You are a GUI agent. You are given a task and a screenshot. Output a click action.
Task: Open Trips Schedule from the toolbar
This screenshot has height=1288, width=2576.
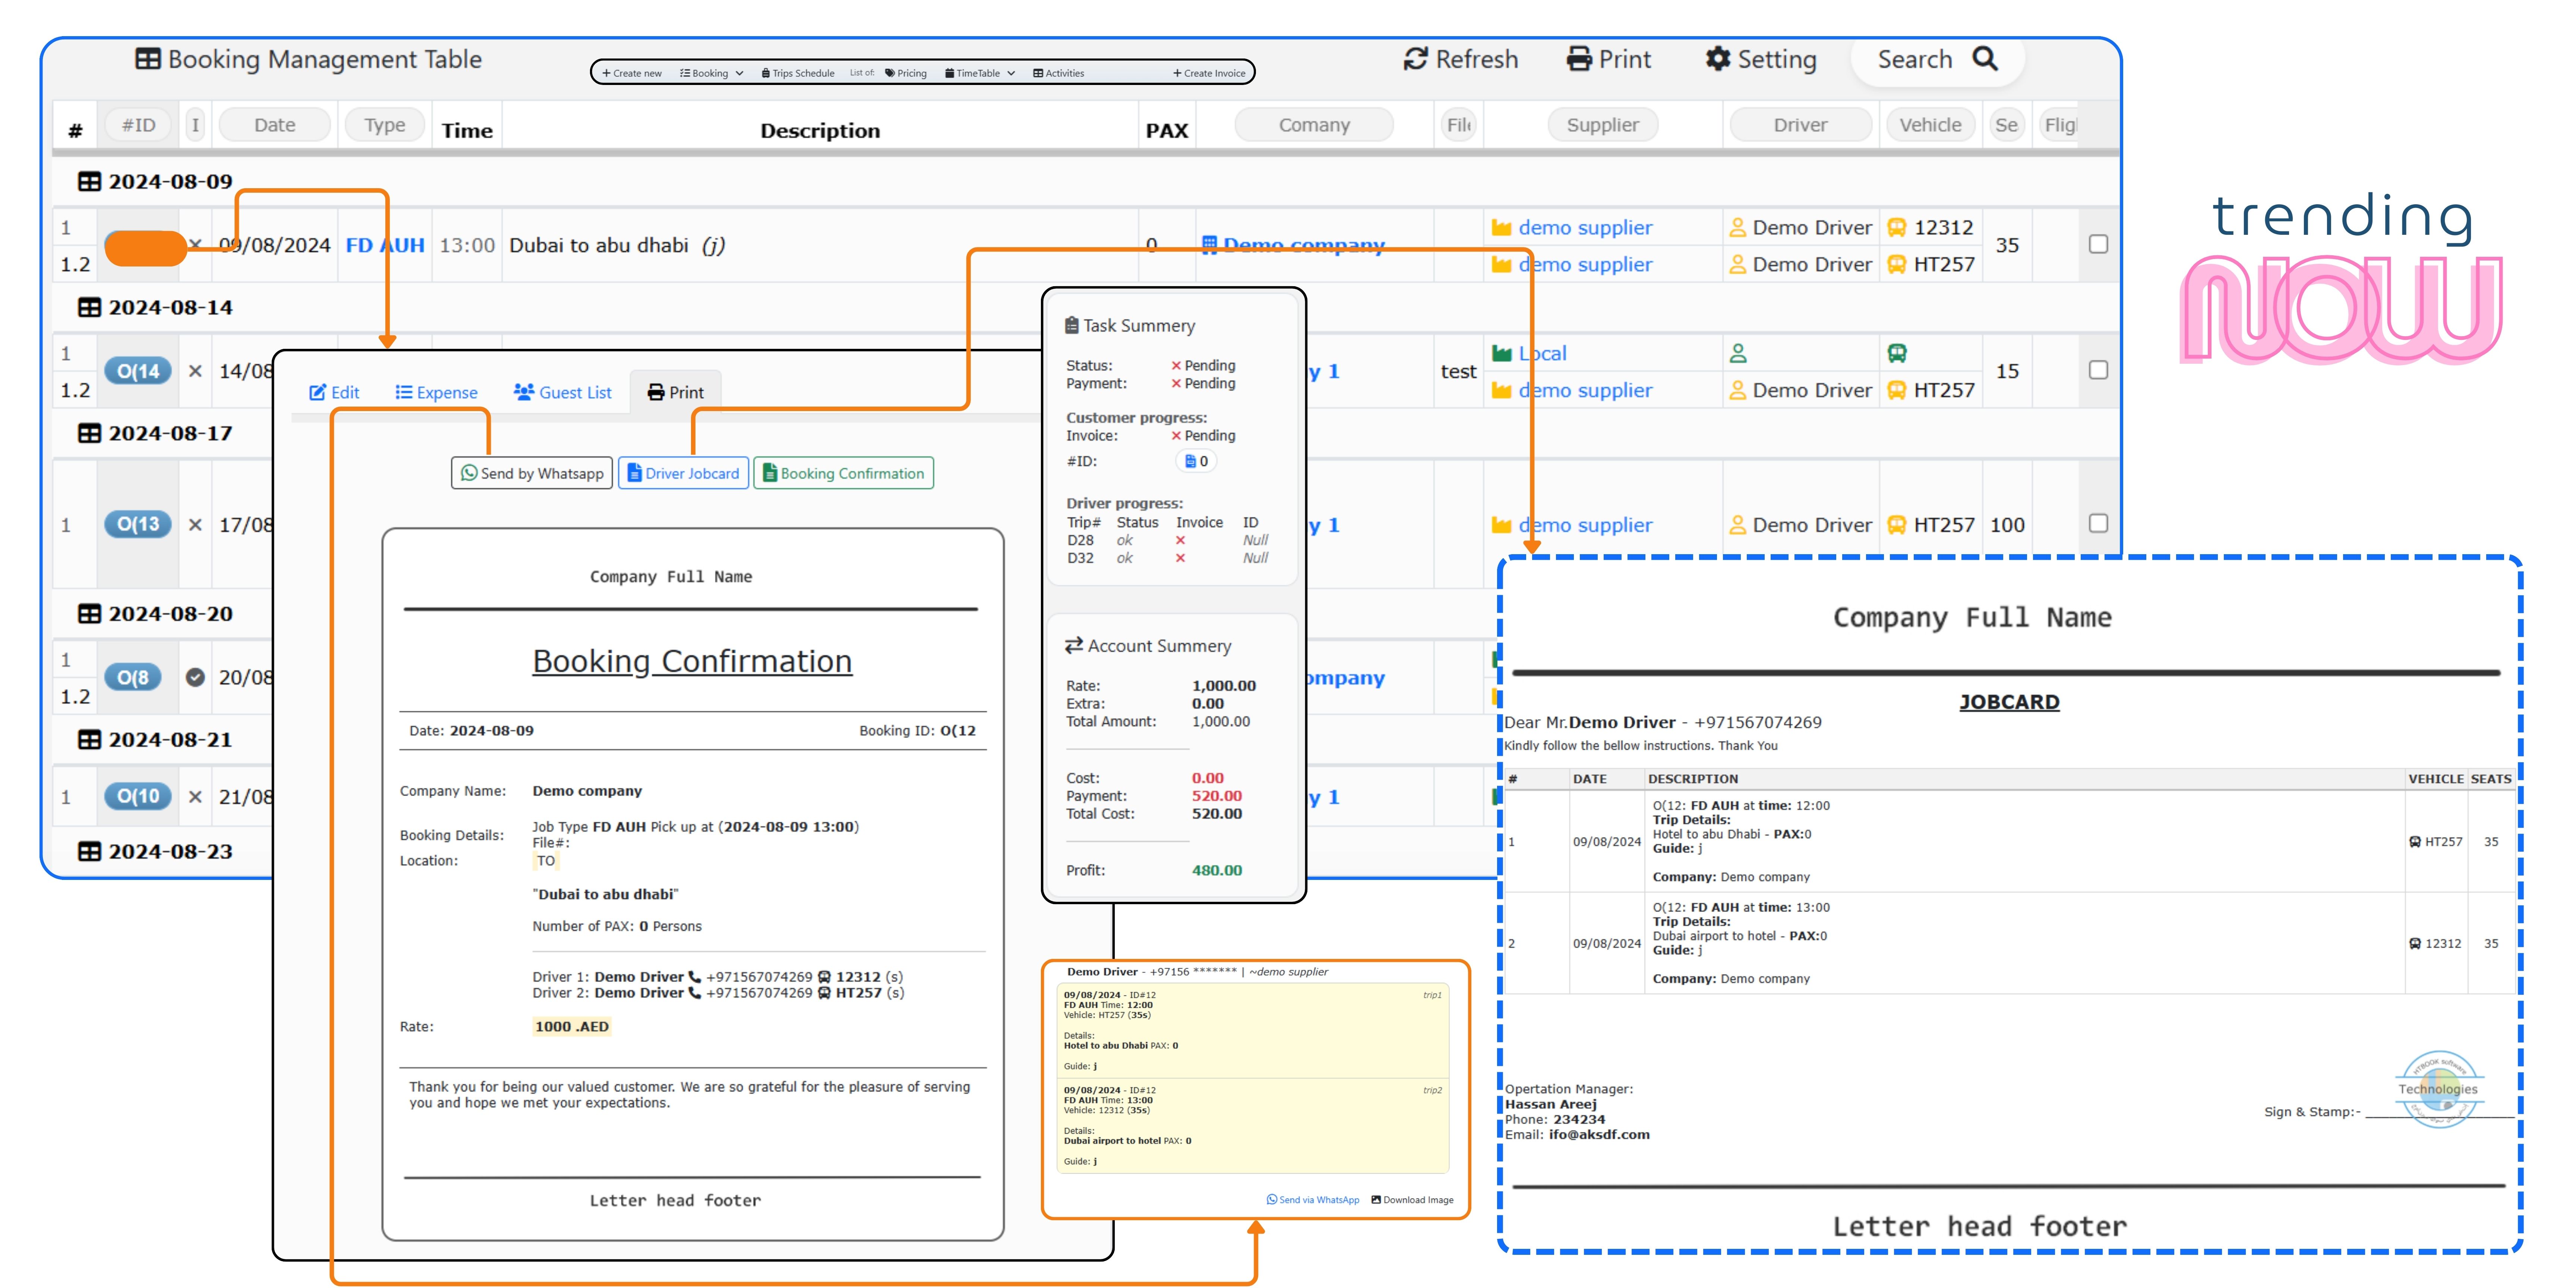pyautogui.click(x=798, y=73)
